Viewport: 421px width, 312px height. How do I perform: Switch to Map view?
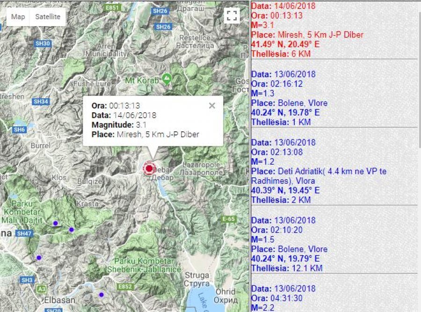[18, 17]
